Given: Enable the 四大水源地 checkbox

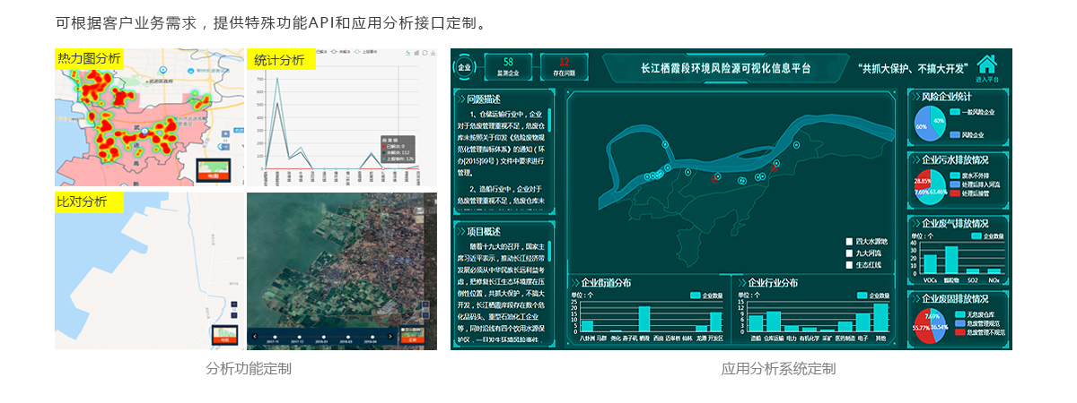Looking at the screenshot, I should pos(849,241).
